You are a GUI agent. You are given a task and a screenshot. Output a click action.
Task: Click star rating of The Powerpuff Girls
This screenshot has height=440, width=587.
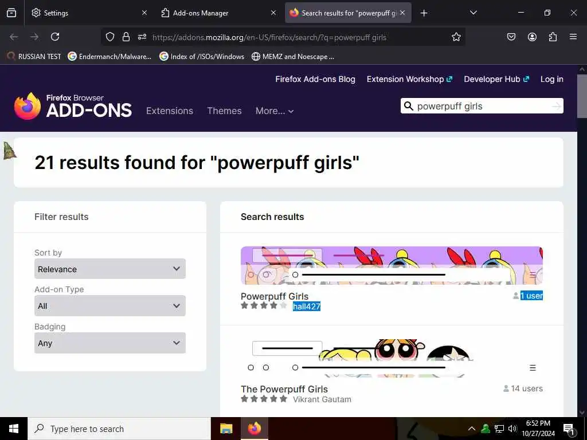(x=264, y=399)
